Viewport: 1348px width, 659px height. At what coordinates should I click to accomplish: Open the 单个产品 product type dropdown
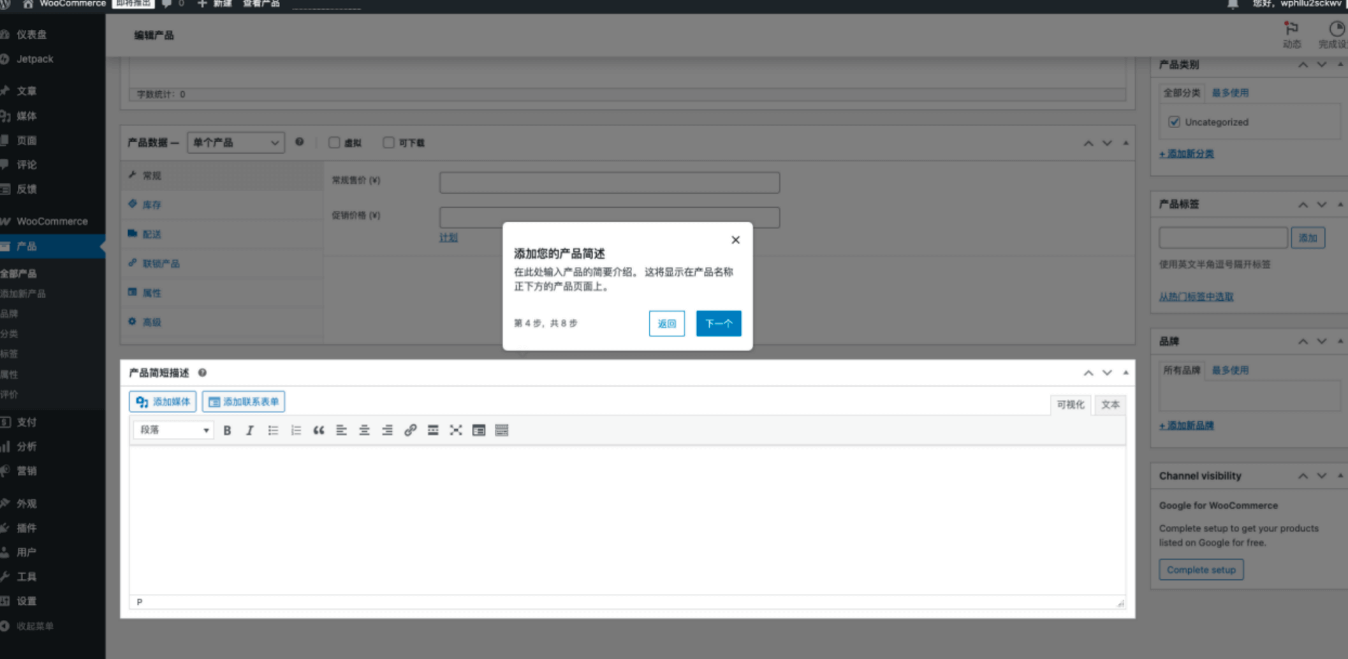[x=235, y=143]
